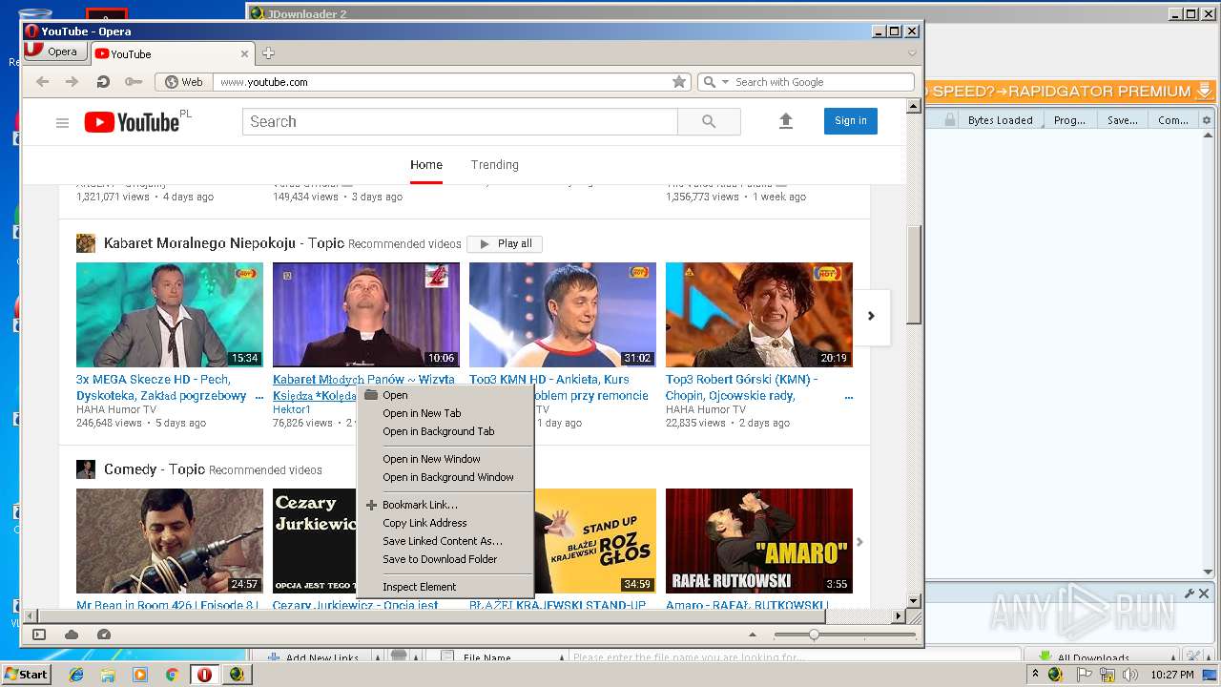Choose Inspect Element
The width and height of the screenshot is (1221, 687).
pyautogui.click(x=445, y=587)
